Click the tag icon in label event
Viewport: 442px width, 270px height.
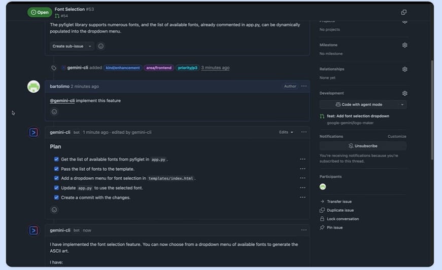(54, 68)
